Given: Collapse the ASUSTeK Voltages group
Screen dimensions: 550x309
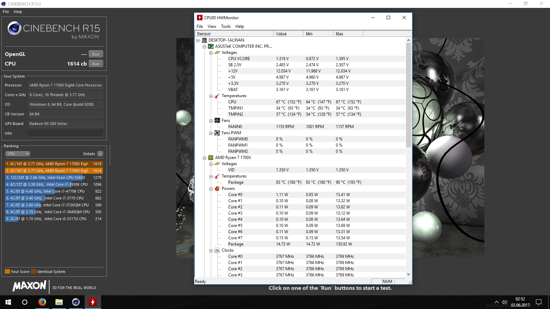Looking at the screenshot, I should 211,53.
